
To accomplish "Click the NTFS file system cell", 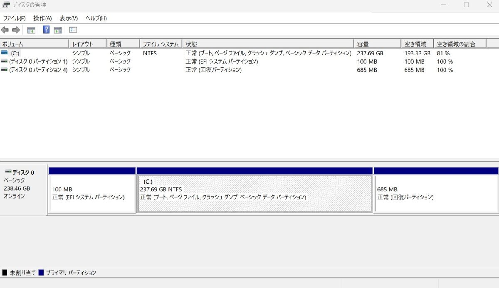I will [150, 53].
